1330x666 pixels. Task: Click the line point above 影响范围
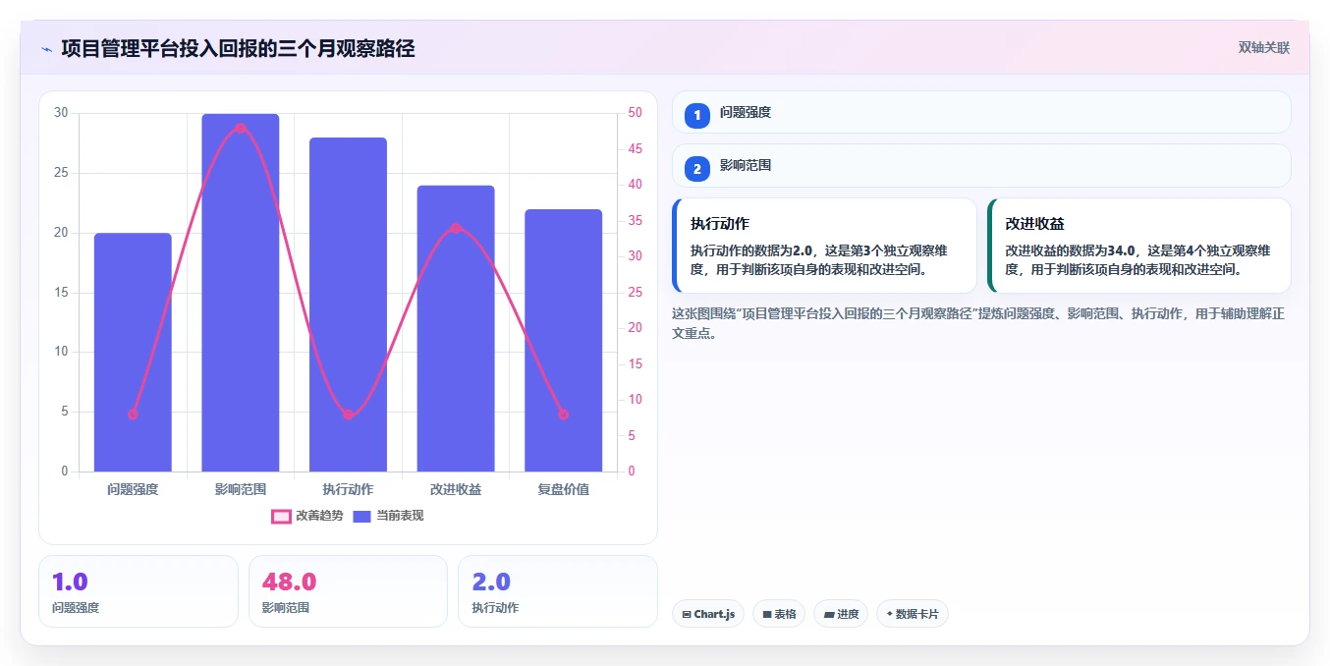click(x=241, y=128)
